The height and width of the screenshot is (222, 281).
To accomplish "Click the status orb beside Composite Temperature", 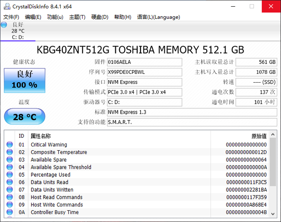I will coord(10,152).
